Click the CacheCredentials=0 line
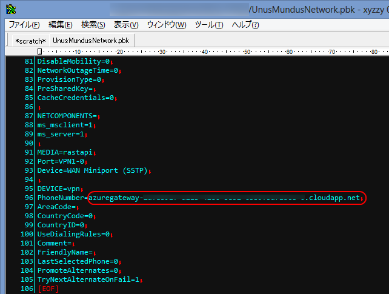Image resolution: width=389 pixels, height=294 pixels. [x=76, y=98]
